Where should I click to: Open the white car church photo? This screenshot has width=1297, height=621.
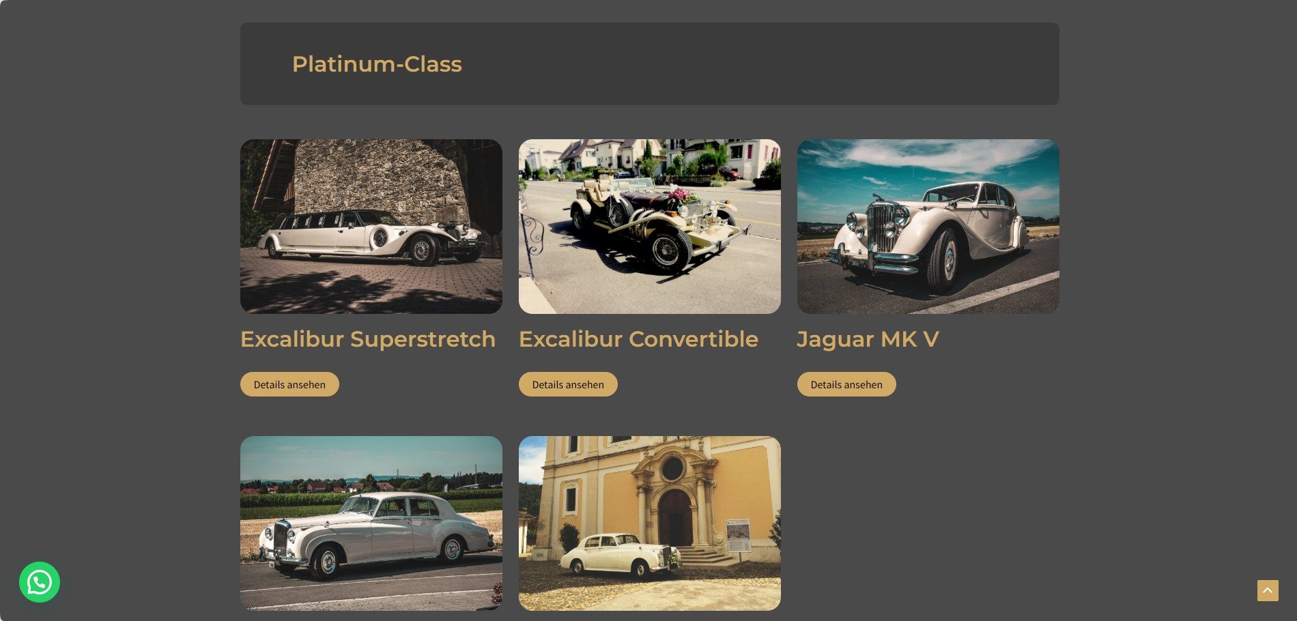650,523
